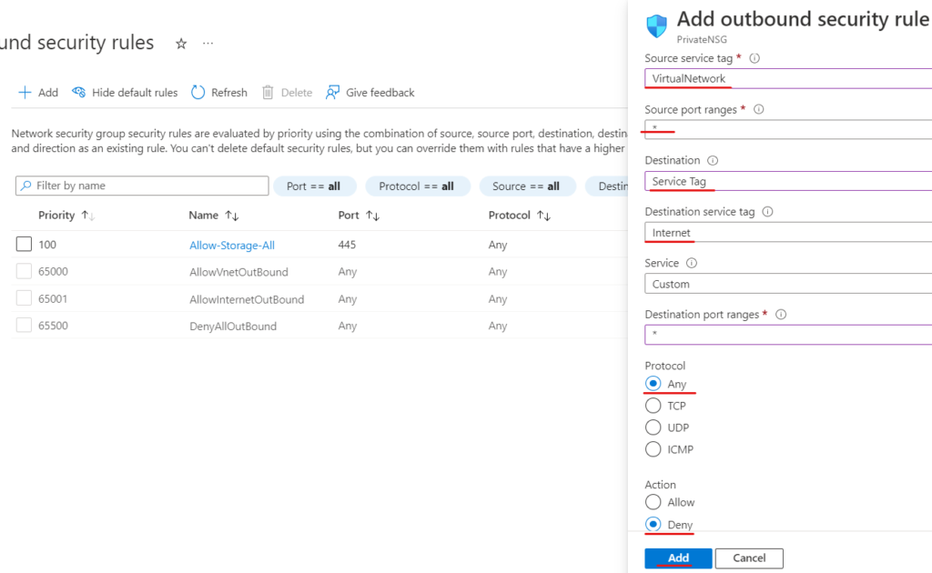The height and width of the screenshot is (573, 932).
Task: Click priority value 65500
Action: pyautogui.click(x=53, y=326)
